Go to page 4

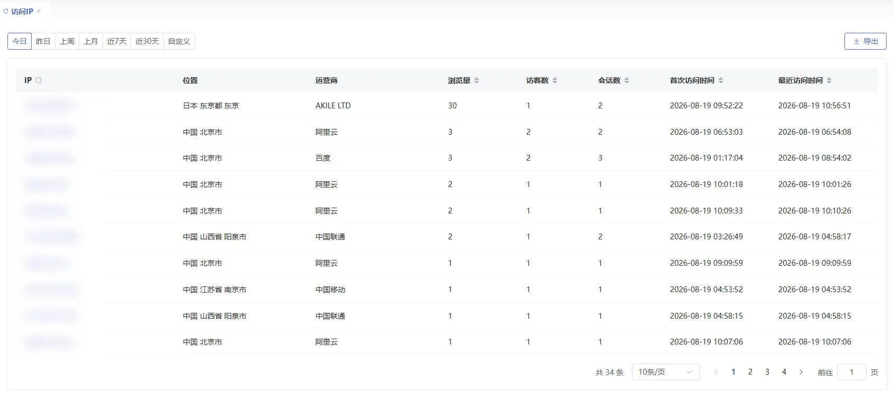tap(784, 372)
